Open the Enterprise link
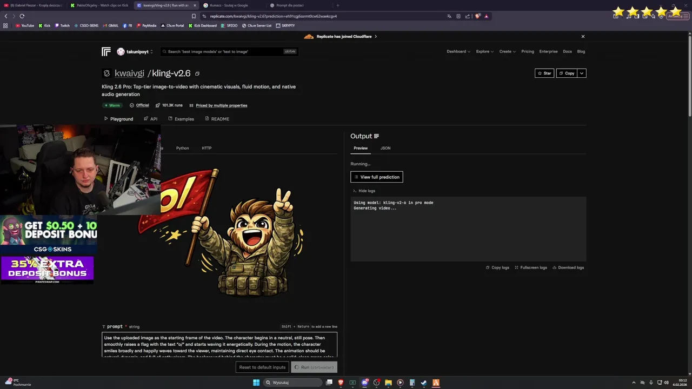 tap(548, 51)
